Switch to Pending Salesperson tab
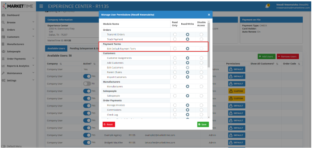Viewport: 313px width, 148px height. point(84,49)
